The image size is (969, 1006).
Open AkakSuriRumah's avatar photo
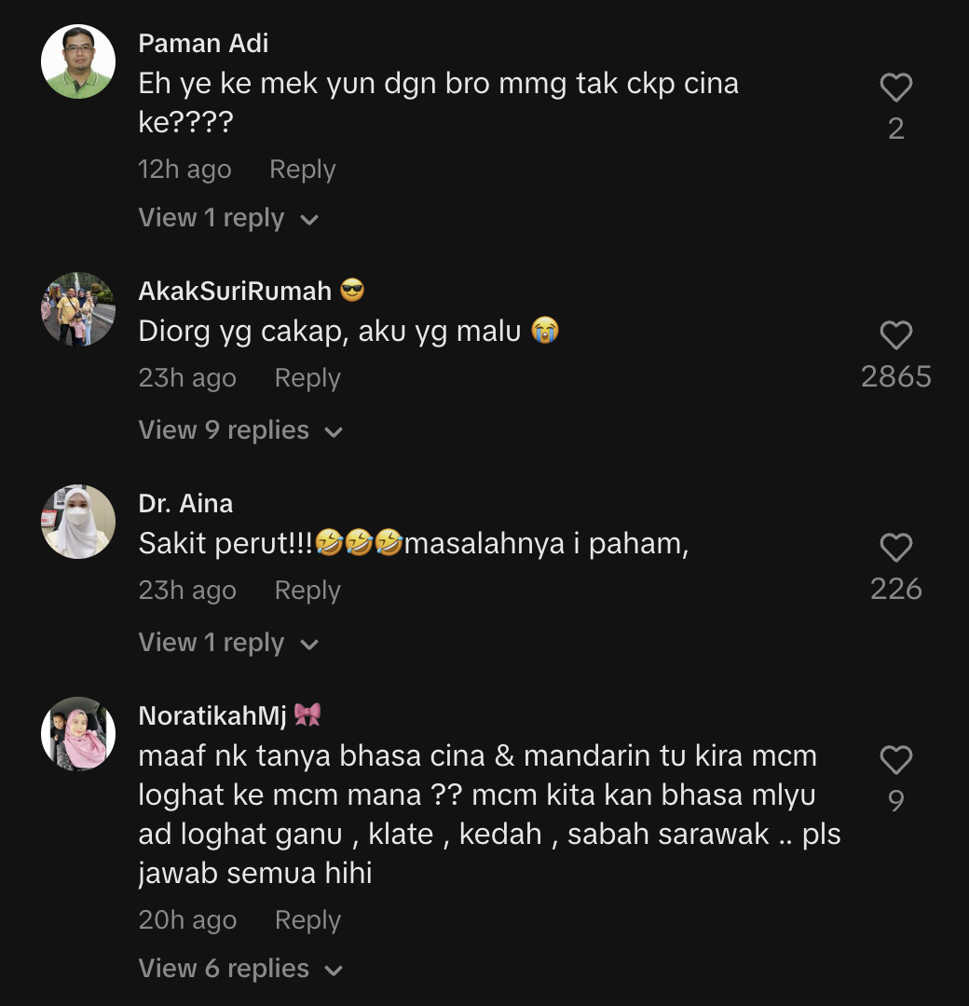click(x=78, y=309)
